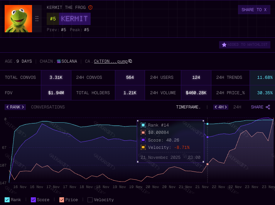Click the 24H Volume value $460.28K
This screenshot has width=275, height=205.
pos(196,93)
